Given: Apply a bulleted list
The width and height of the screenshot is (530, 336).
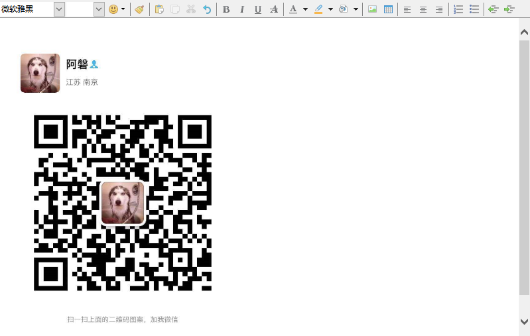Looking at the screenshot, I should [474, 9].
